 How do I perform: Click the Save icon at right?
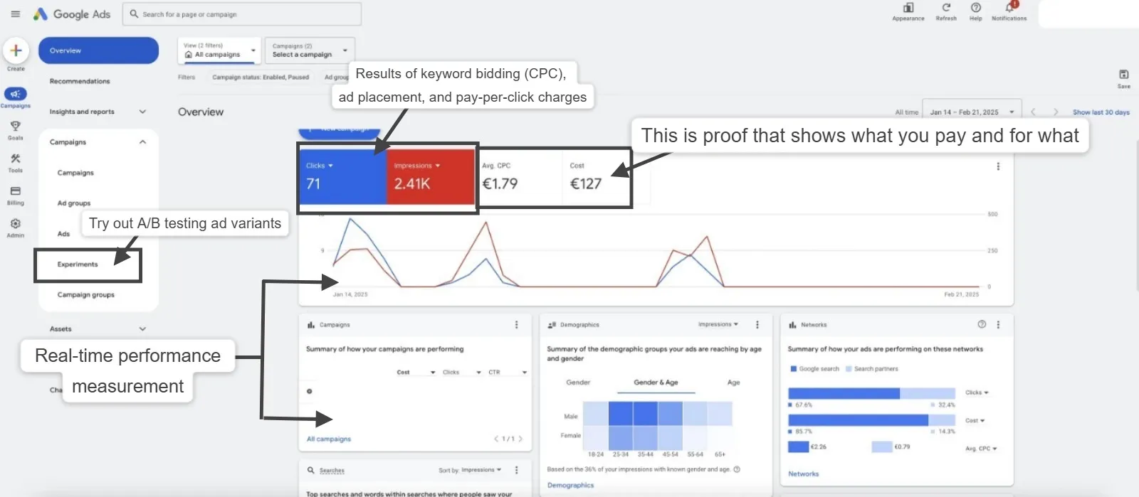tap(1123, 75)
